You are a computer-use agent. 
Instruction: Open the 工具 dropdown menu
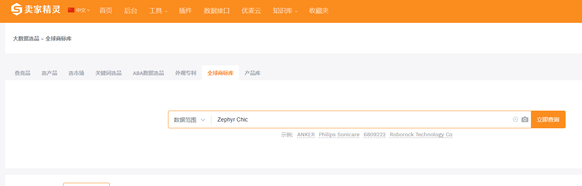point(158,11)
